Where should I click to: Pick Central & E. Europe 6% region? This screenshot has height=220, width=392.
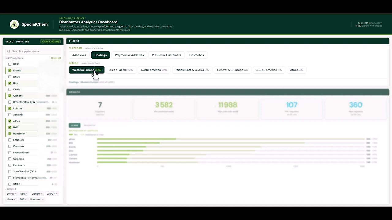(232, 70)
